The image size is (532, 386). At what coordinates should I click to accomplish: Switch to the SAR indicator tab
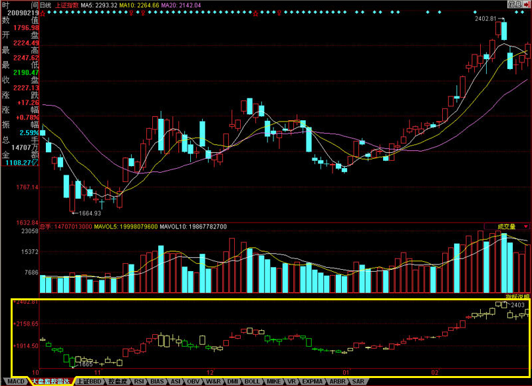tap(358, 382)
